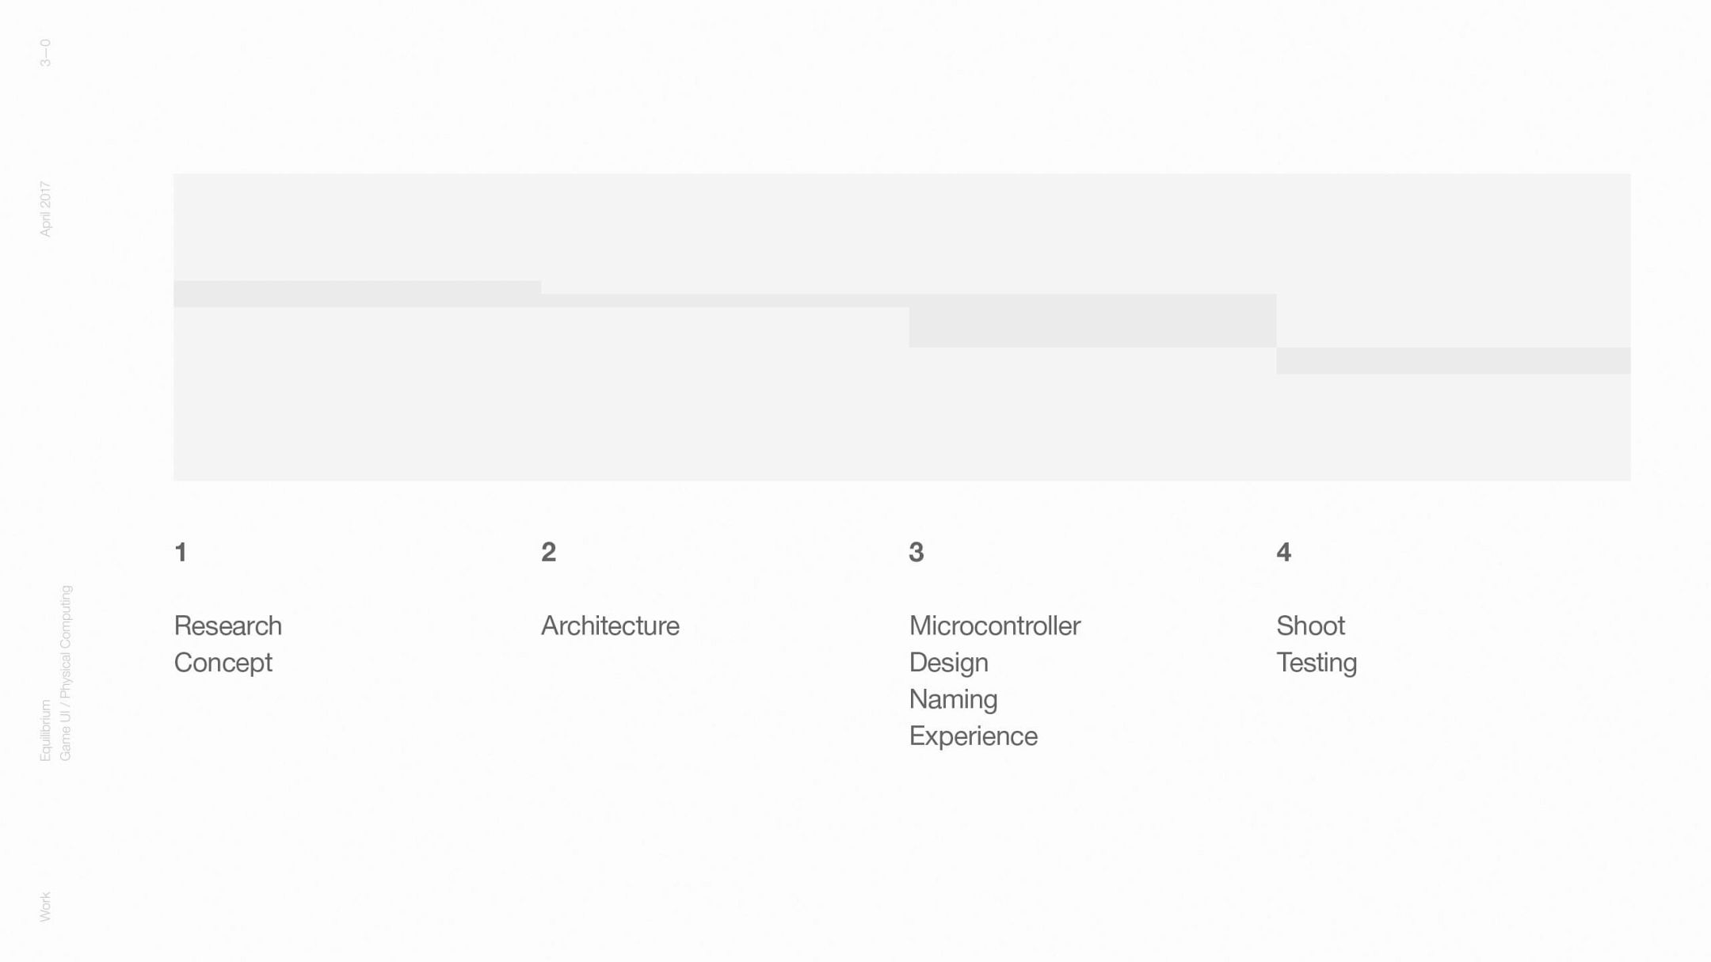Select the "Concept" text item
The height and width of the screenshot is (962, 1711).
point(223,663)
